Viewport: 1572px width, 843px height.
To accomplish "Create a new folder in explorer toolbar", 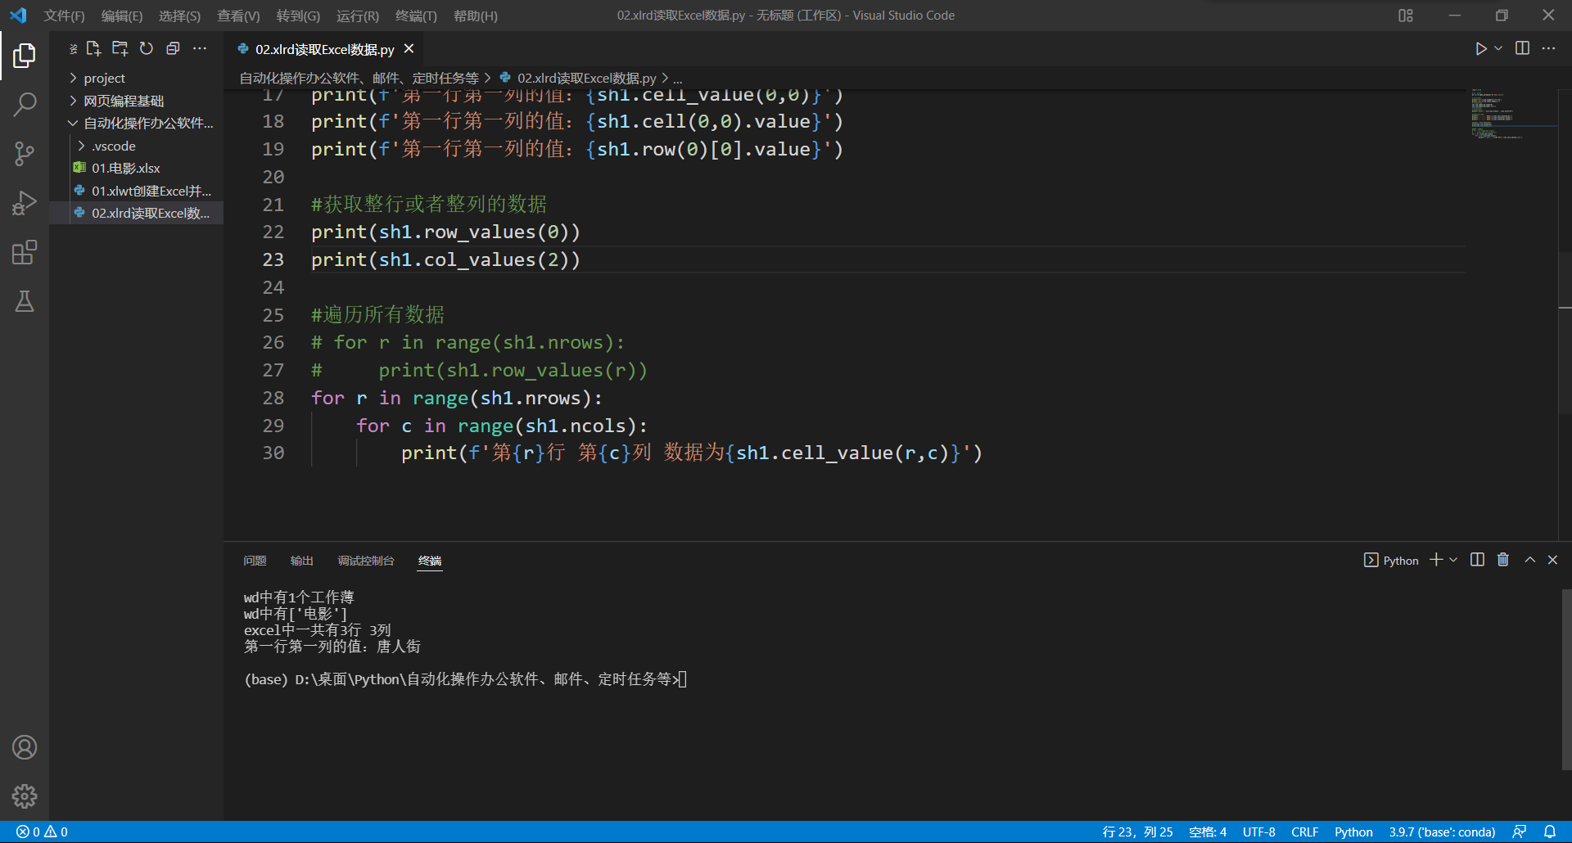I will pos(120,49).
